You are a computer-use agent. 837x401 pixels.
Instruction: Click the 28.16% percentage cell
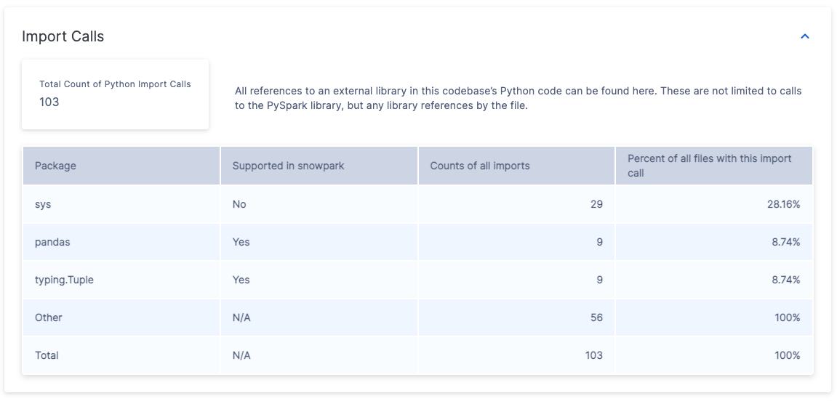[786, 204]
